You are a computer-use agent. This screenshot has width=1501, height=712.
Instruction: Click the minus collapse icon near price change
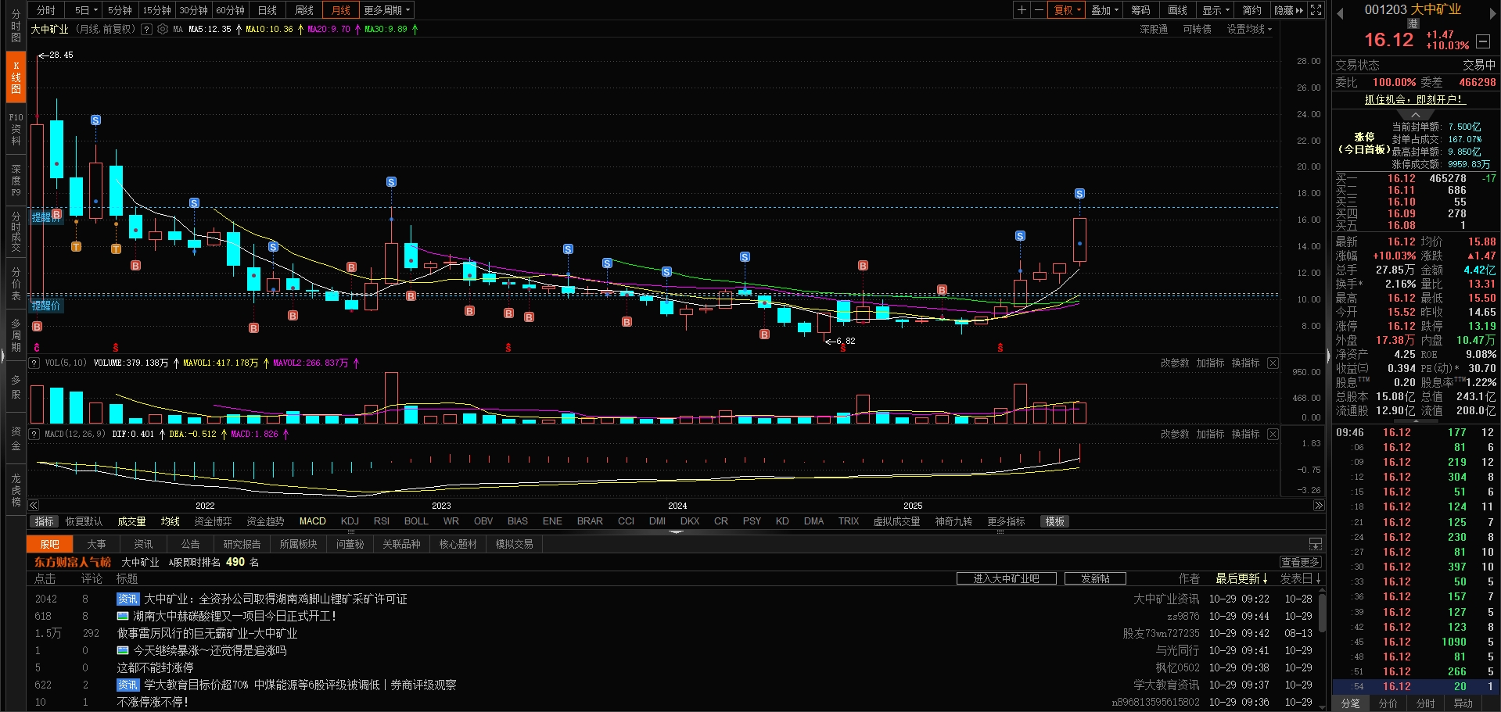pos(1483,41)
